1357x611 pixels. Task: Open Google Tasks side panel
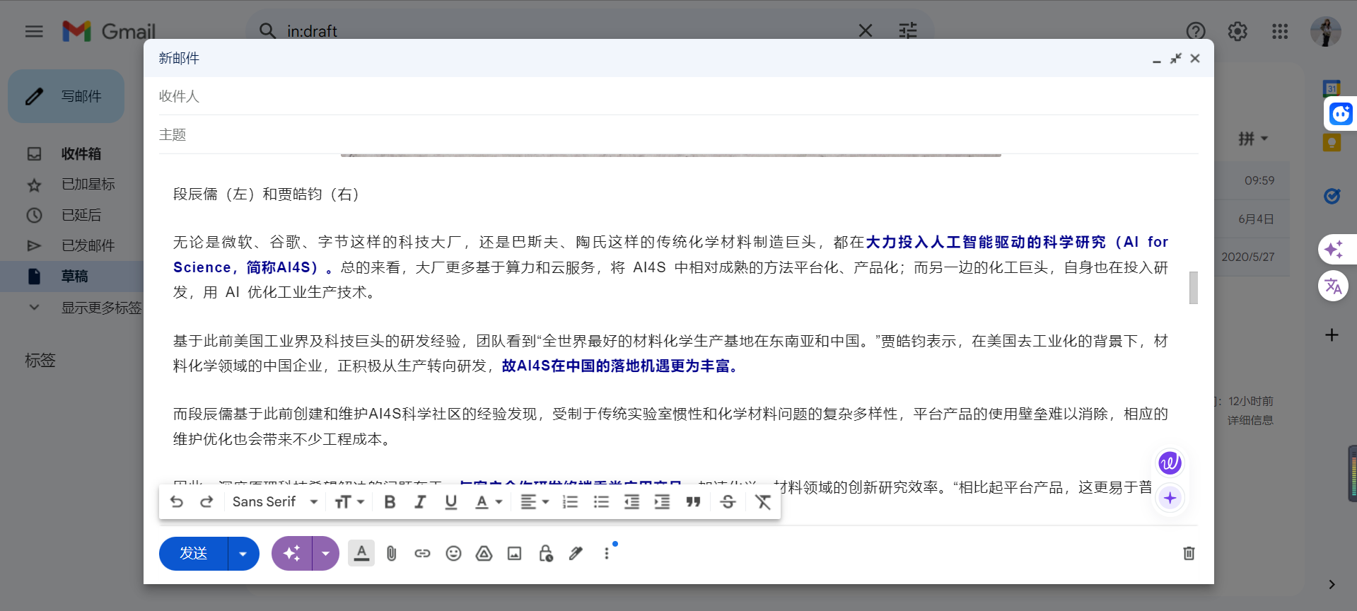tap(1332, 196)
